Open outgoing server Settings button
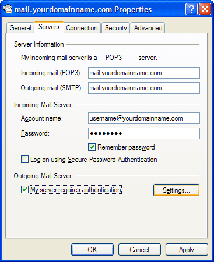Image resolution: width=214 pixels, height=262 pixels. [176, 190]
